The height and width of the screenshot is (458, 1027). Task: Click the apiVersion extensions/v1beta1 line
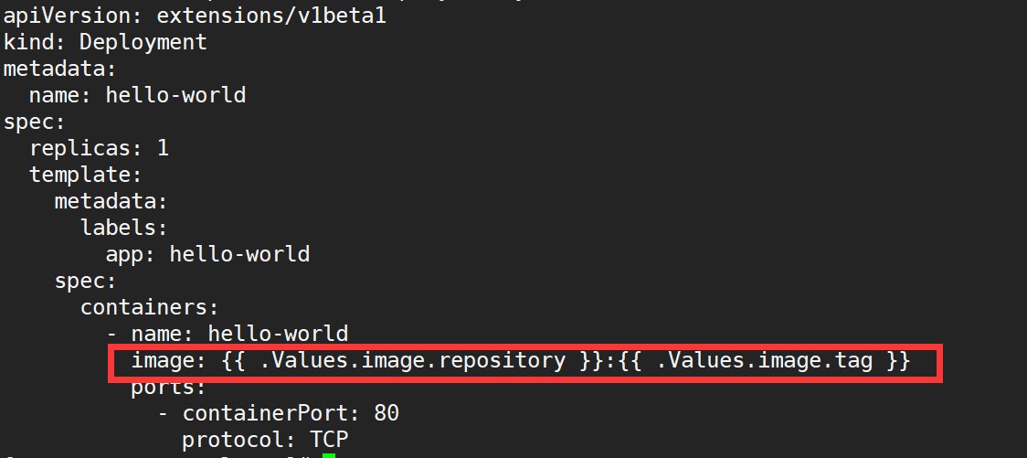[195, 16]
